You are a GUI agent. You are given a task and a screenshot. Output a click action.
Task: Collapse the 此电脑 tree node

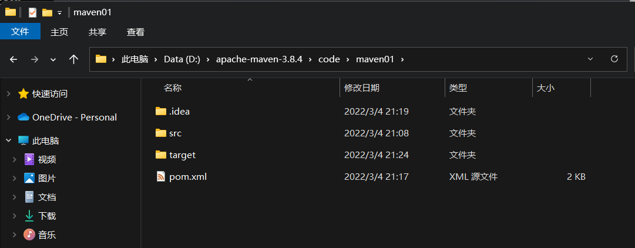[x=8, y=140]
